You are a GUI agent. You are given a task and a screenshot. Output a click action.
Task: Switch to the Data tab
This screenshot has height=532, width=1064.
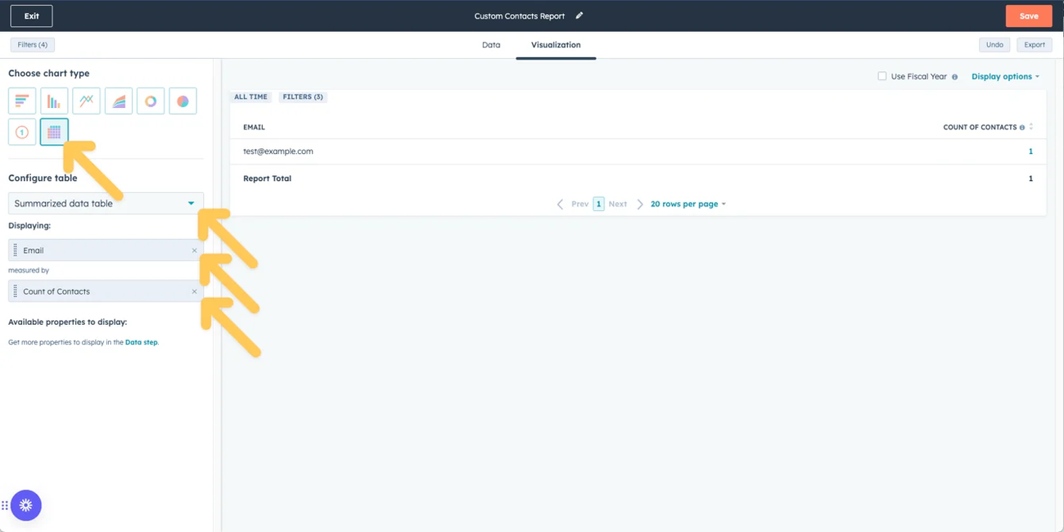pyautogui.click(x=491, y=45)
